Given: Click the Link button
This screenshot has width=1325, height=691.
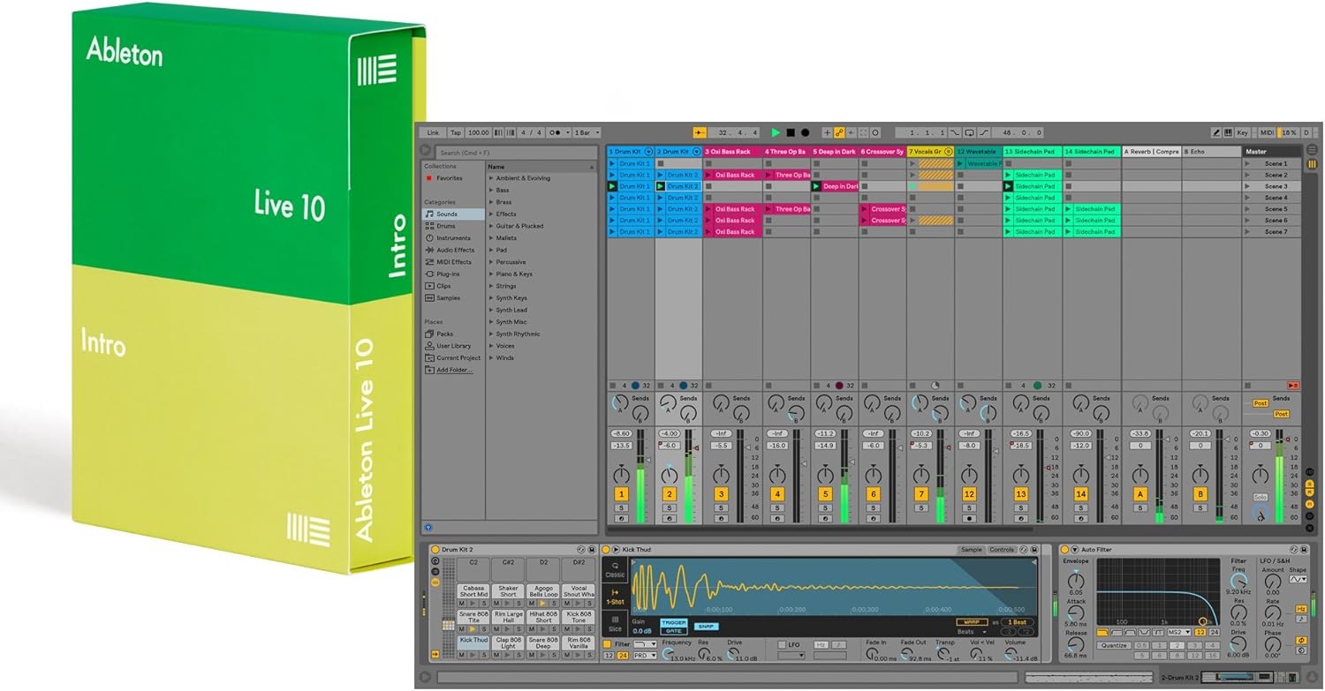Looking at the screenshot, I should point(433,132).
